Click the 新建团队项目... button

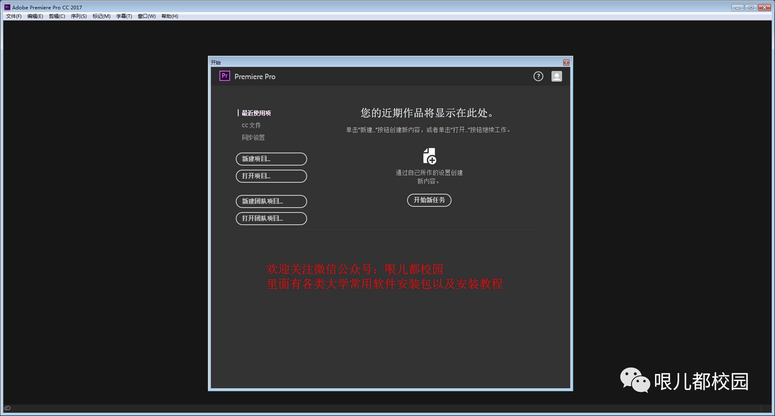pos(271,201)
